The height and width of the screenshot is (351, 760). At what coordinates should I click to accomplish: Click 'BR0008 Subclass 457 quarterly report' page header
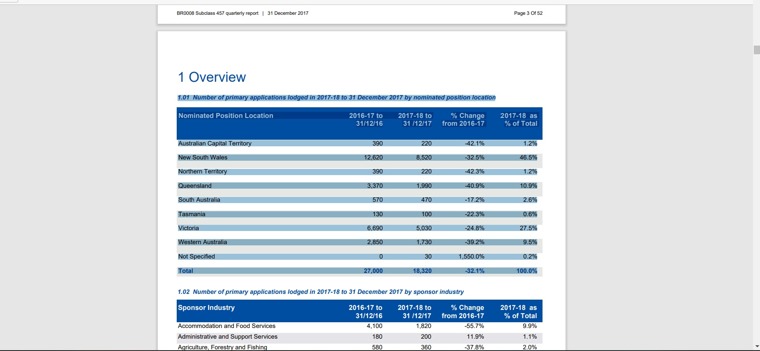click(217, 13)
